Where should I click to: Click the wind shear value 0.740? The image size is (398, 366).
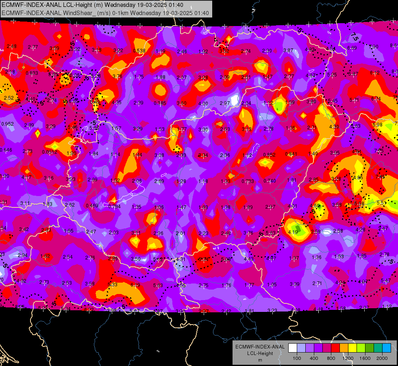[270, 181]
